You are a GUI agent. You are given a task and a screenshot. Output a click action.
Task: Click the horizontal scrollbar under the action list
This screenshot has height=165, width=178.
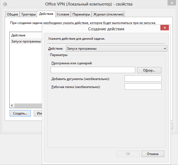pyautogui.click(x=28, y=106)
